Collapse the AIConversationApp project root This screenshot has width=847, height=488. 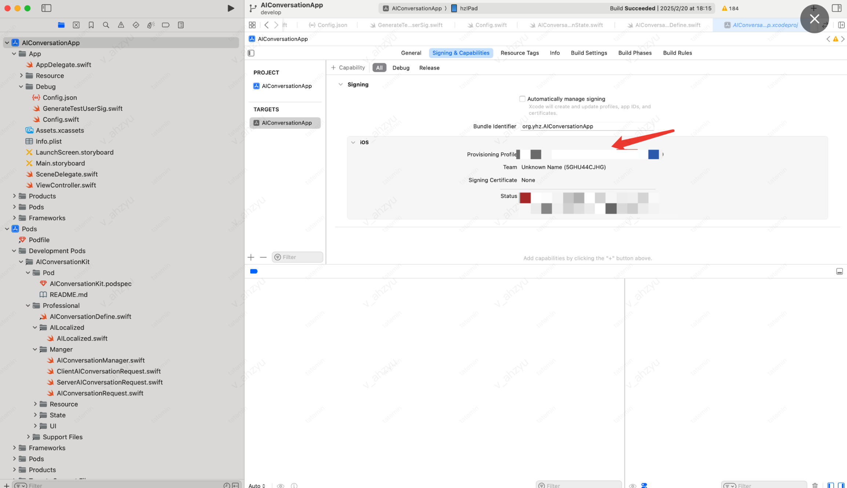(x=7, y=43)
